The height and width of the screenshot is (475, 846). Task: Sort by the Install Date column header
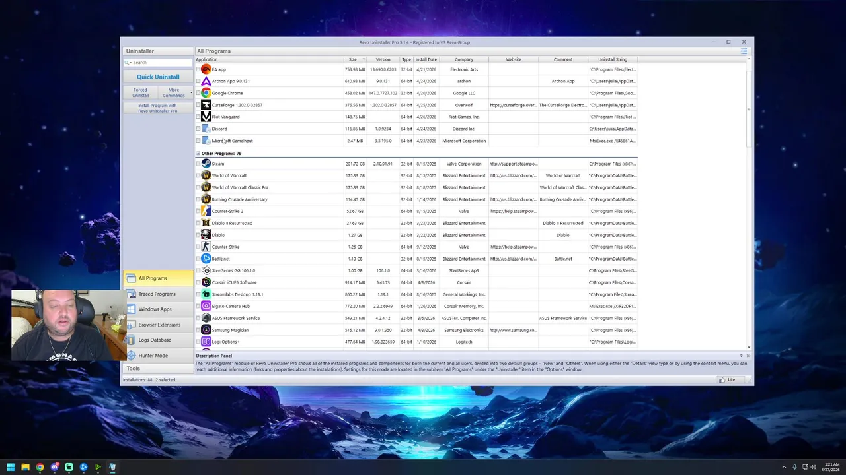pyautogui.click(x=426, y=59)
